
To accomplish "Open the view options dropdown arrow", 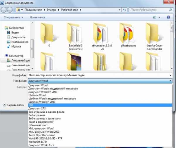I will pos(159,17).
